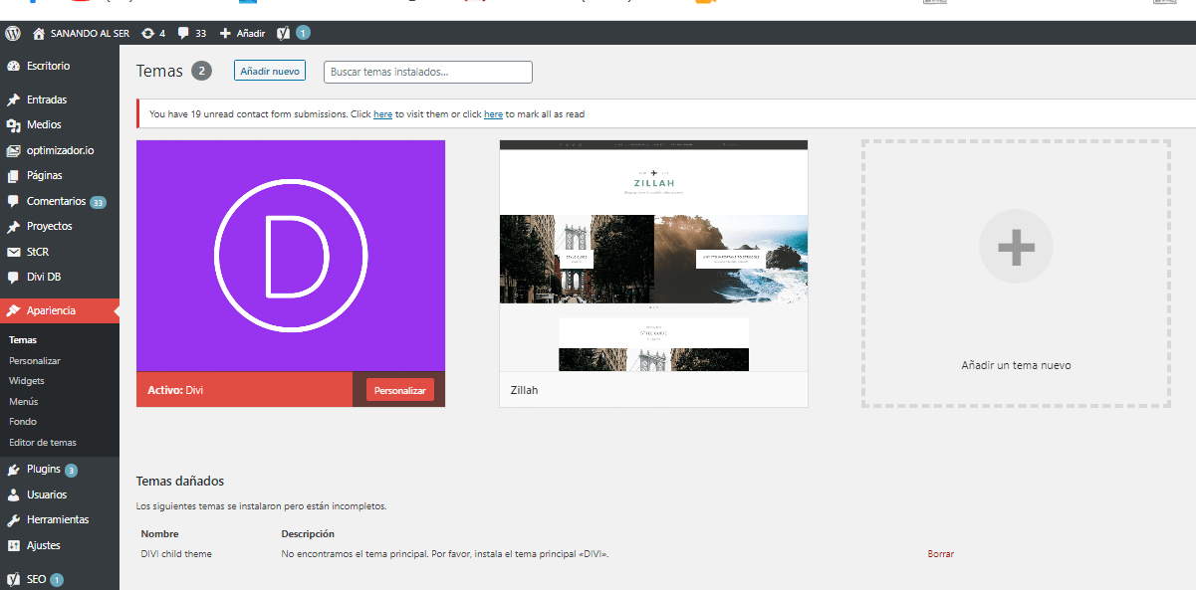
Task: Click the 'DIVI child theme' name cell
Action: 176,554
